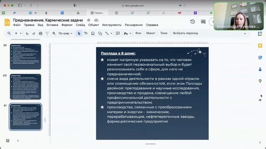
Task: Select slide 40 thumbnail
Action: [25, 87]
